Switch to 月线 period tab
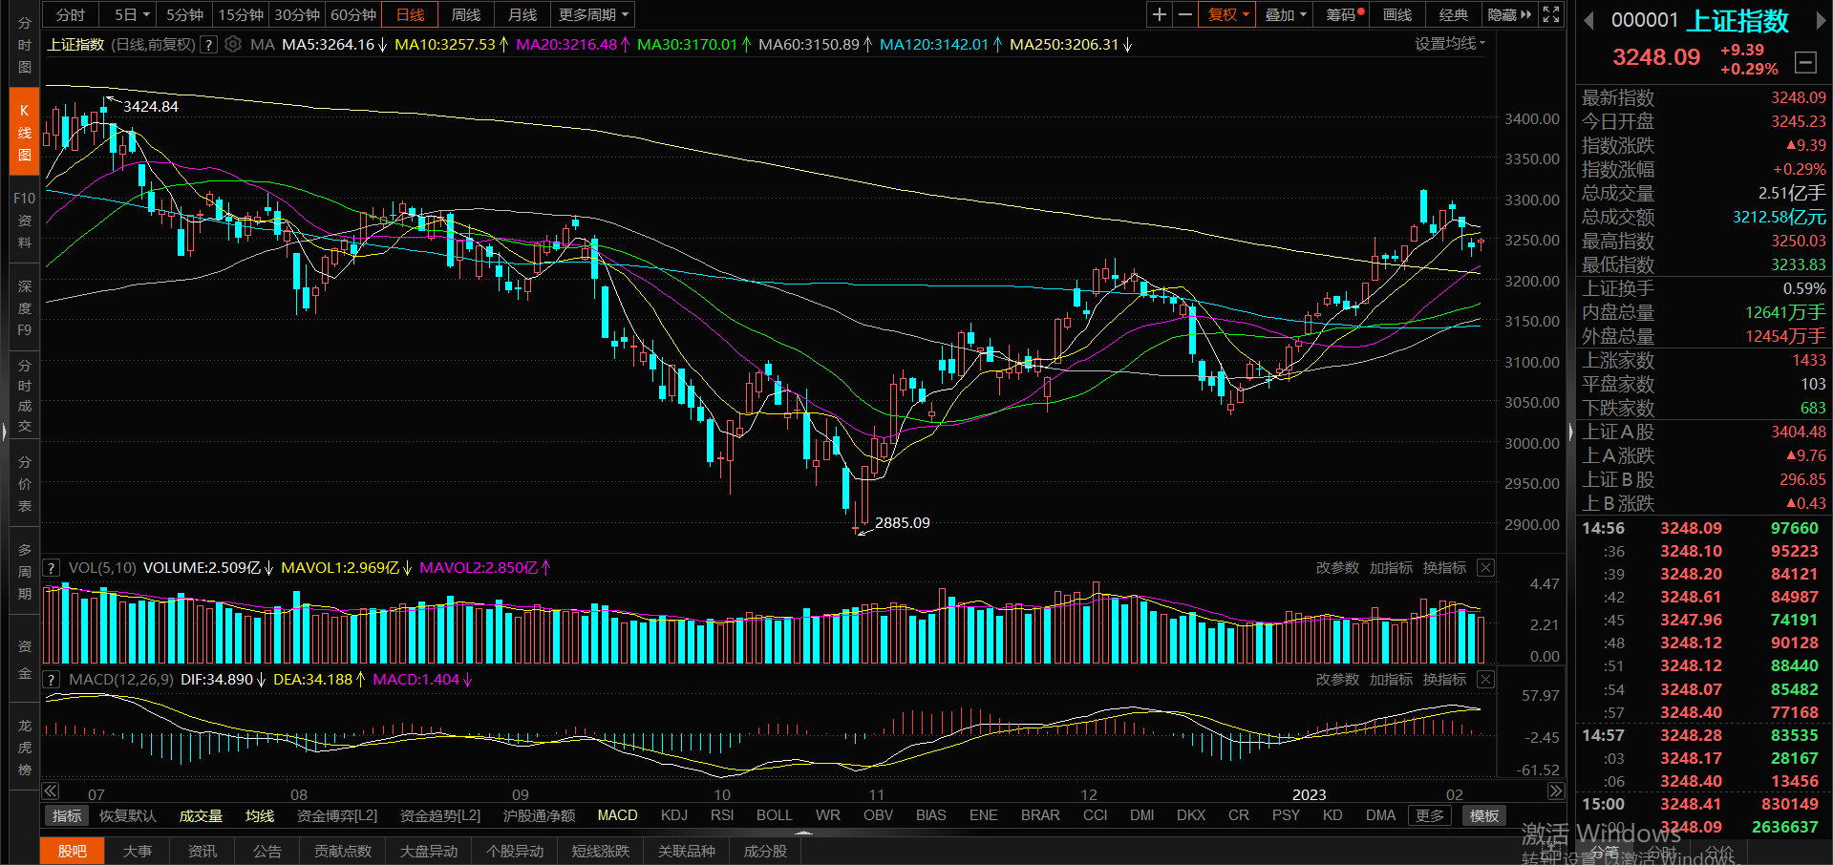This screenshot has width=1833, height=865. click(522, 14)
